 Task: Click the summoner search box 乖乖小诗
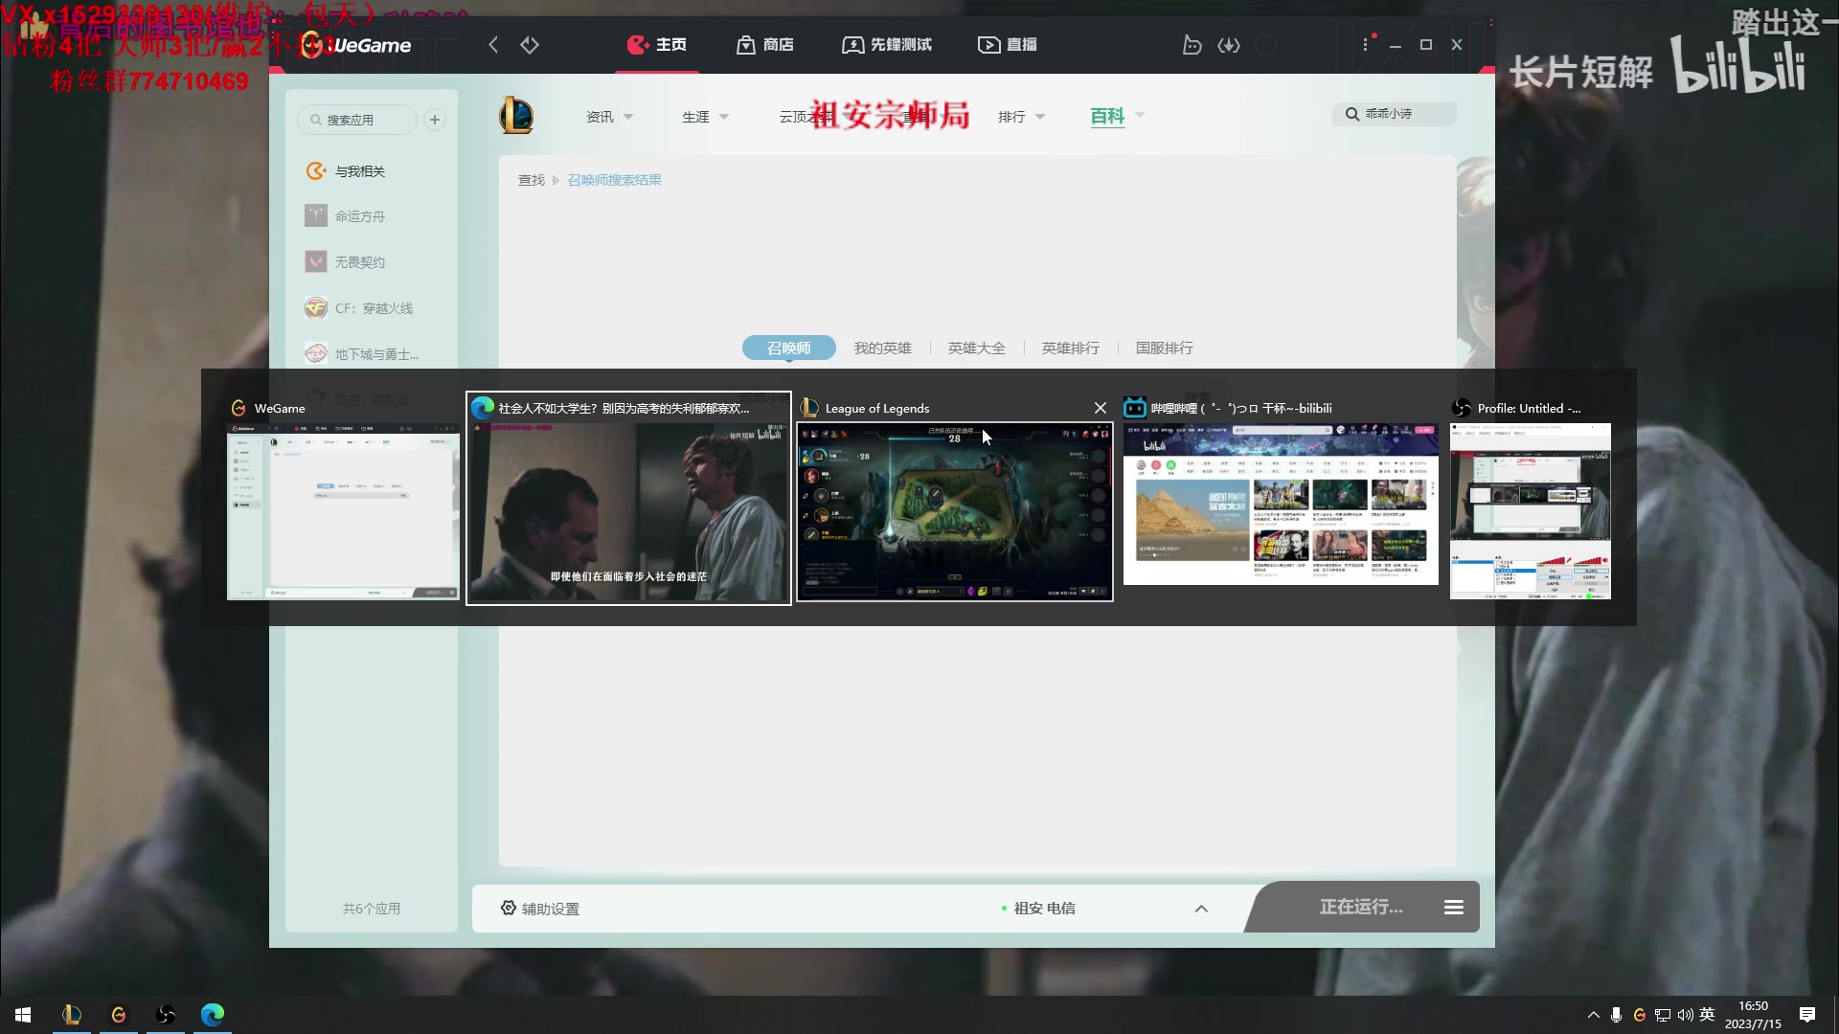(x=1395, y=114)
